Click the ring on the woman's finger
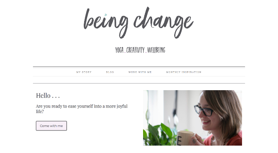The height and width of the screenshot is (153, 278). pos(195,141)
